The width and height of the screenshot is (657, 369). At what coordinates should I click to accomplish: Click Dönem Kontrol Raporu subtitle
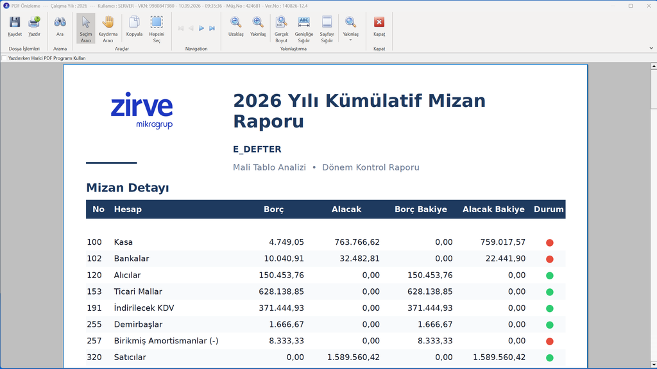[x=370, y=167]
